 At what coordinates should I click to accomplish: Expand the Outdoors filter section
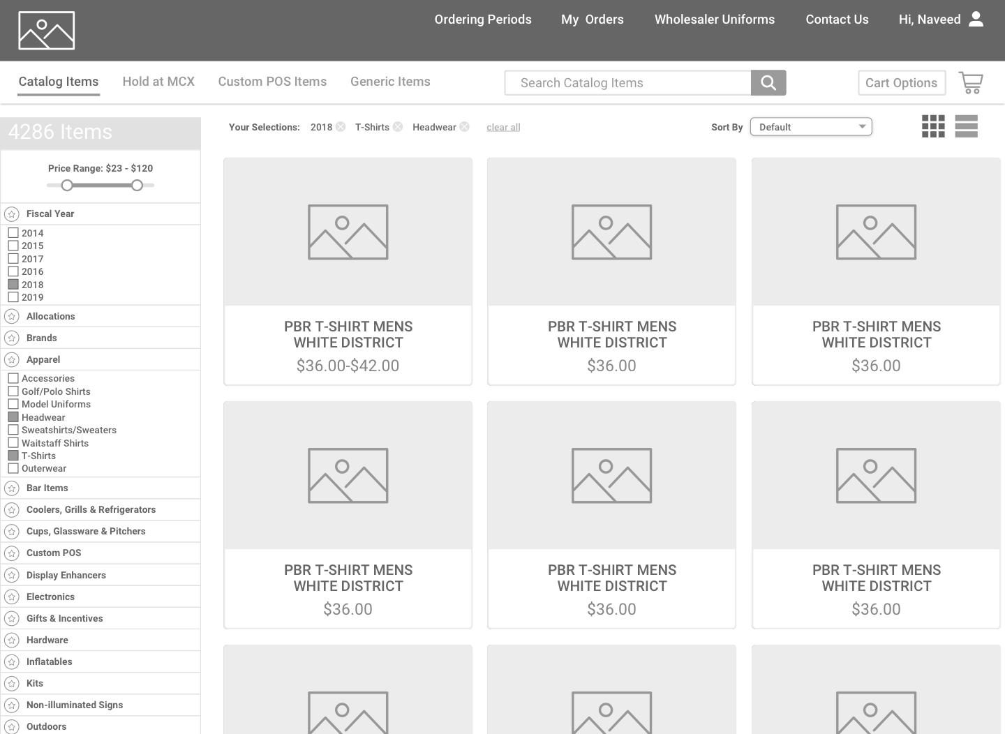pos(100,726)
